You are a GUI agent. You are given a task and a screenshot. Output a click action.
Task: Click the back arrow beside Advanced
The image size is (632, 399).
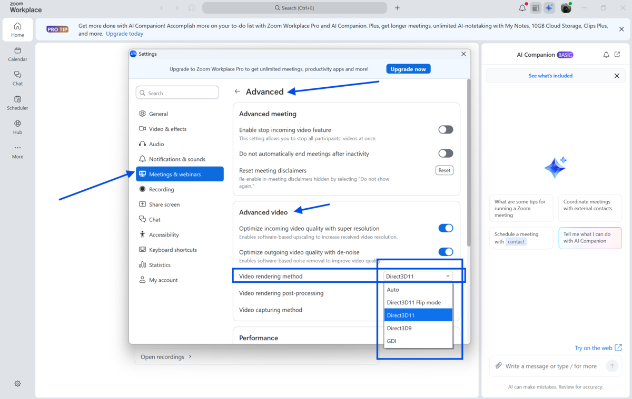coord(238,91)
